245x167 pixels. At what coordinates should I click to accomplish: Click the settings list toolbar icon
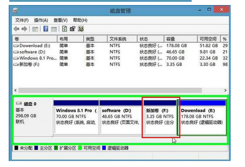81,29
